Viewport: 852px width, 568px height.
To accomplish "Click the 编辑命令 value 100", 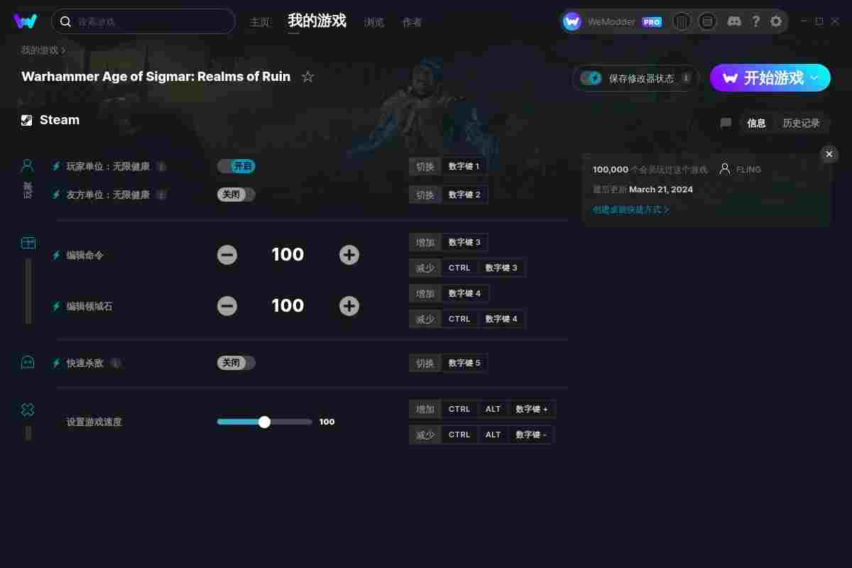I will pos(288,255).
